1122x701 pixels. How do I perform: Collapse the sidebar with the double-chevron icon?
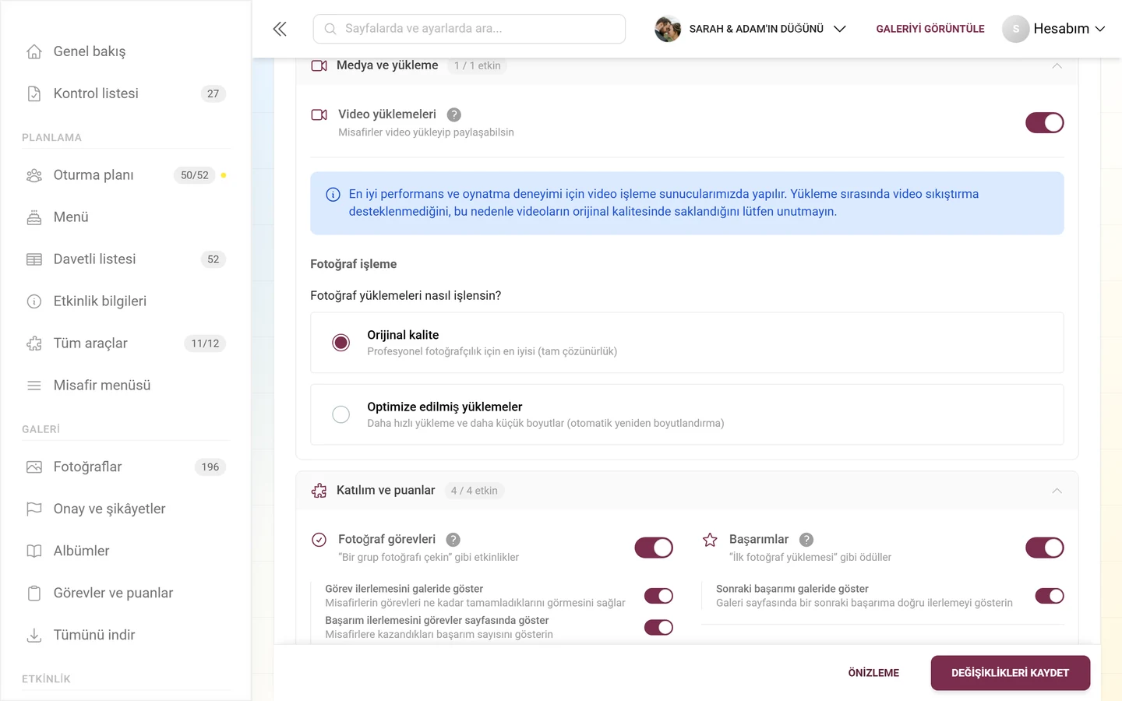[x=280, y=29]
